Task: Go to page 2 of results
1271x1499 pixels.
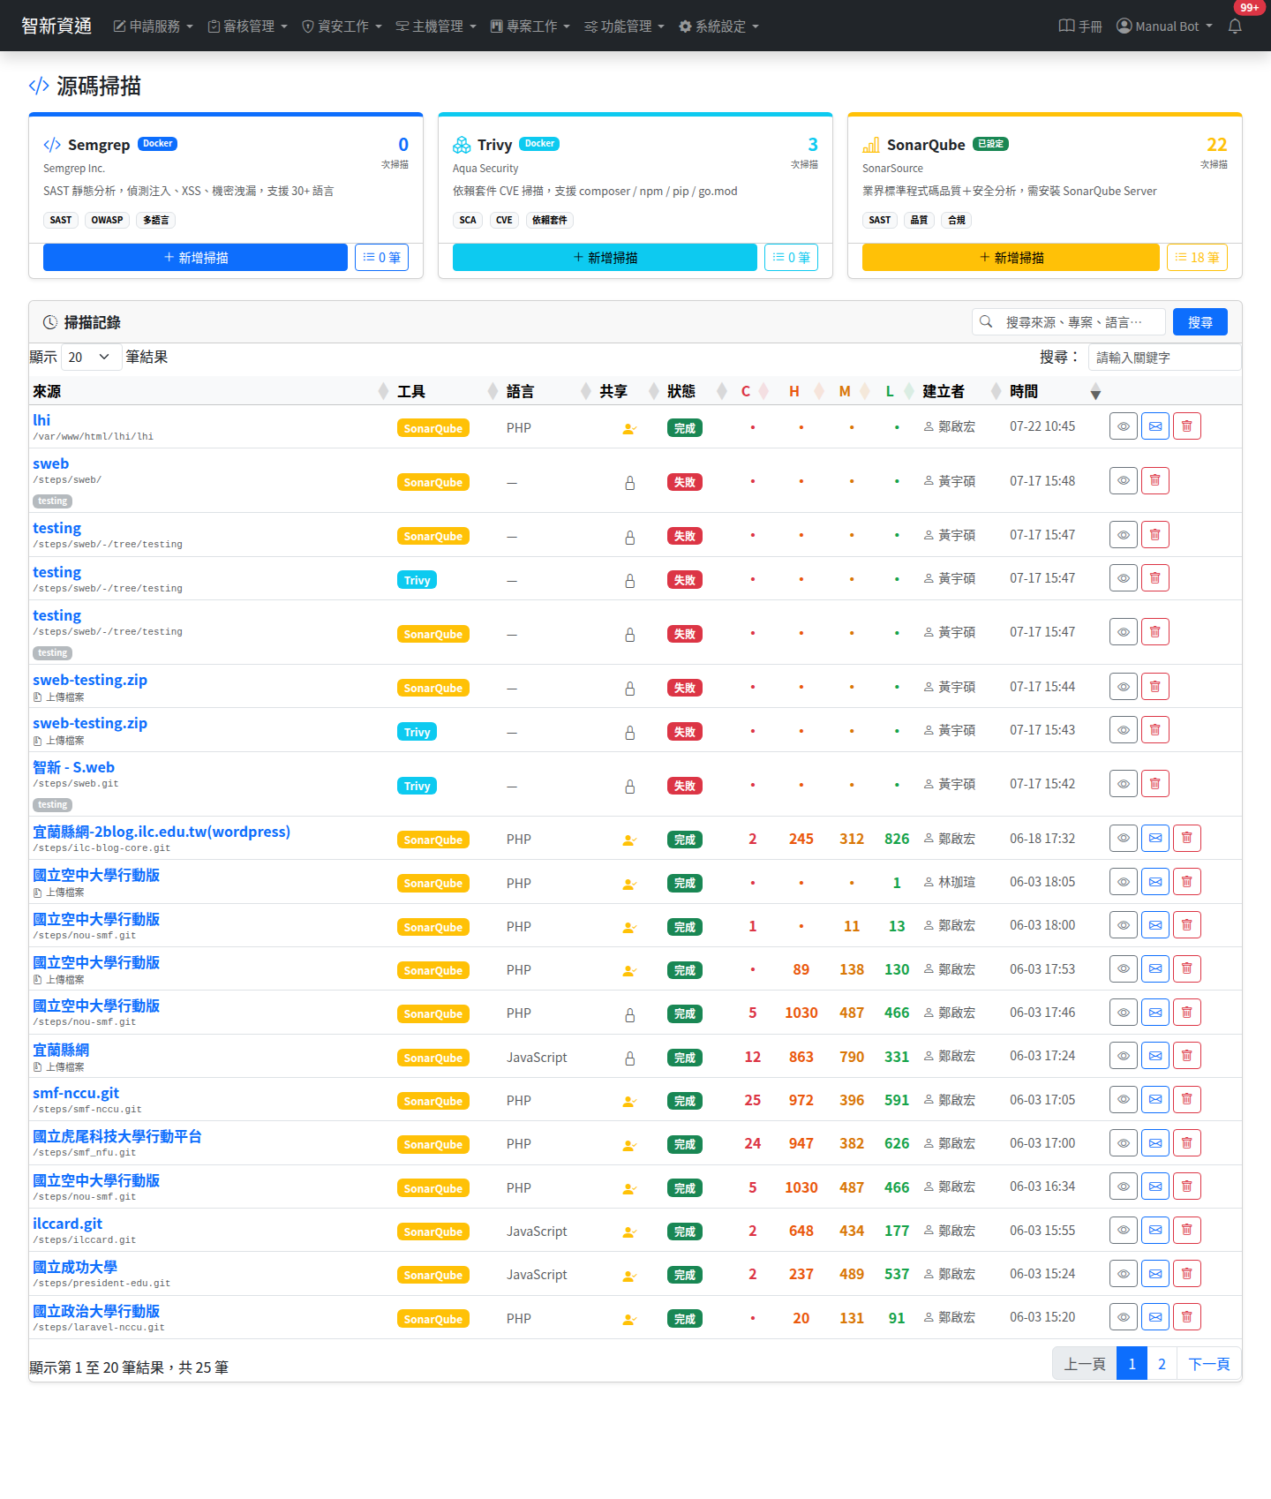Action: [x=1162, y=1364]
